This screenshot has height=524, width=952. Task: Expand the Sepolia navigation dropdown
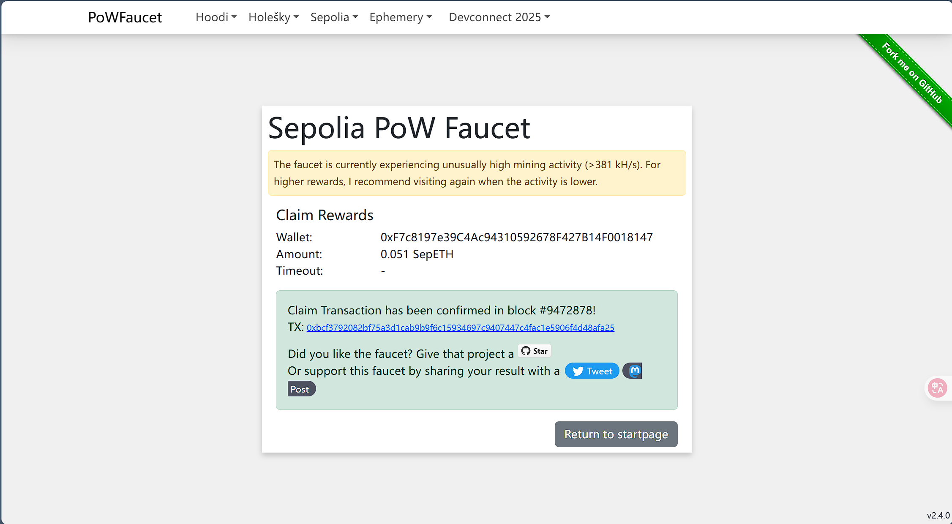(334, 17)
